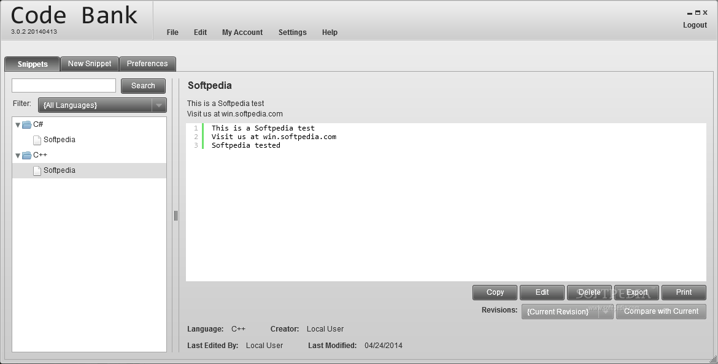Collapse the C# tree node
The image size is (718, 364).
[18, 125]
